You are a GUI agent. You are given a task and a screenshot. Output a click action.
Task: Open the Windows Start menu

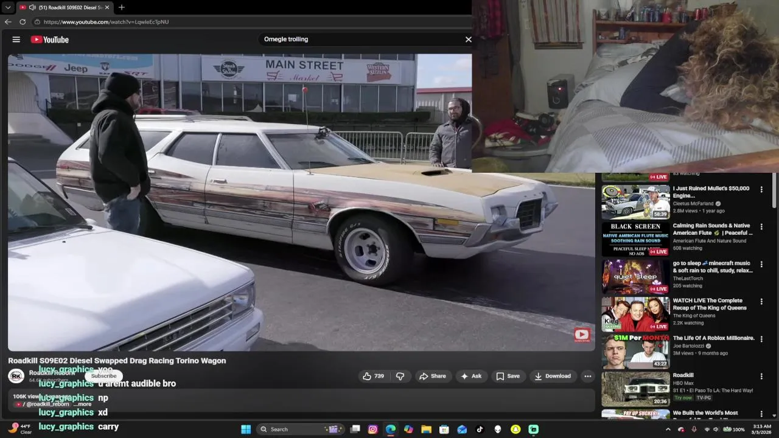click(246, 429)
